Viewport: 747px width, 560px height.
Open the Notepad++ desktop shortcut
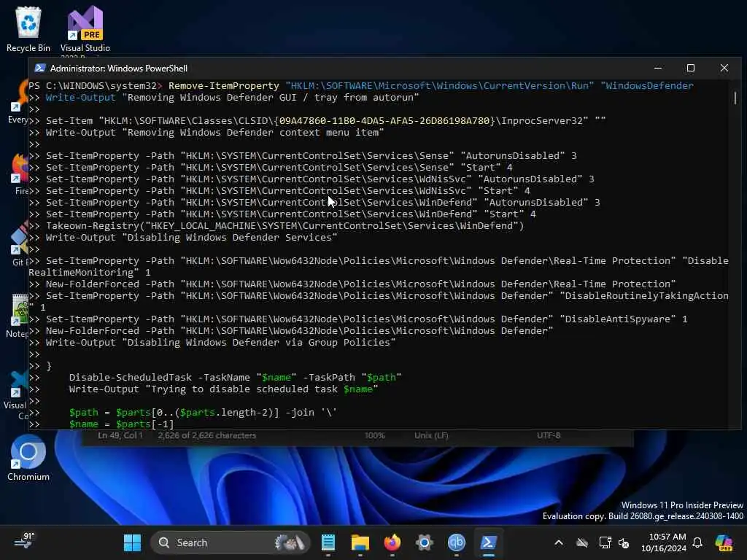pos(17,315)
